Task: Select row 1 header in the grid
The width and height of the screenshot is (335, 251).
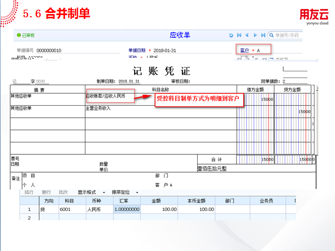Action: [30, 209]
